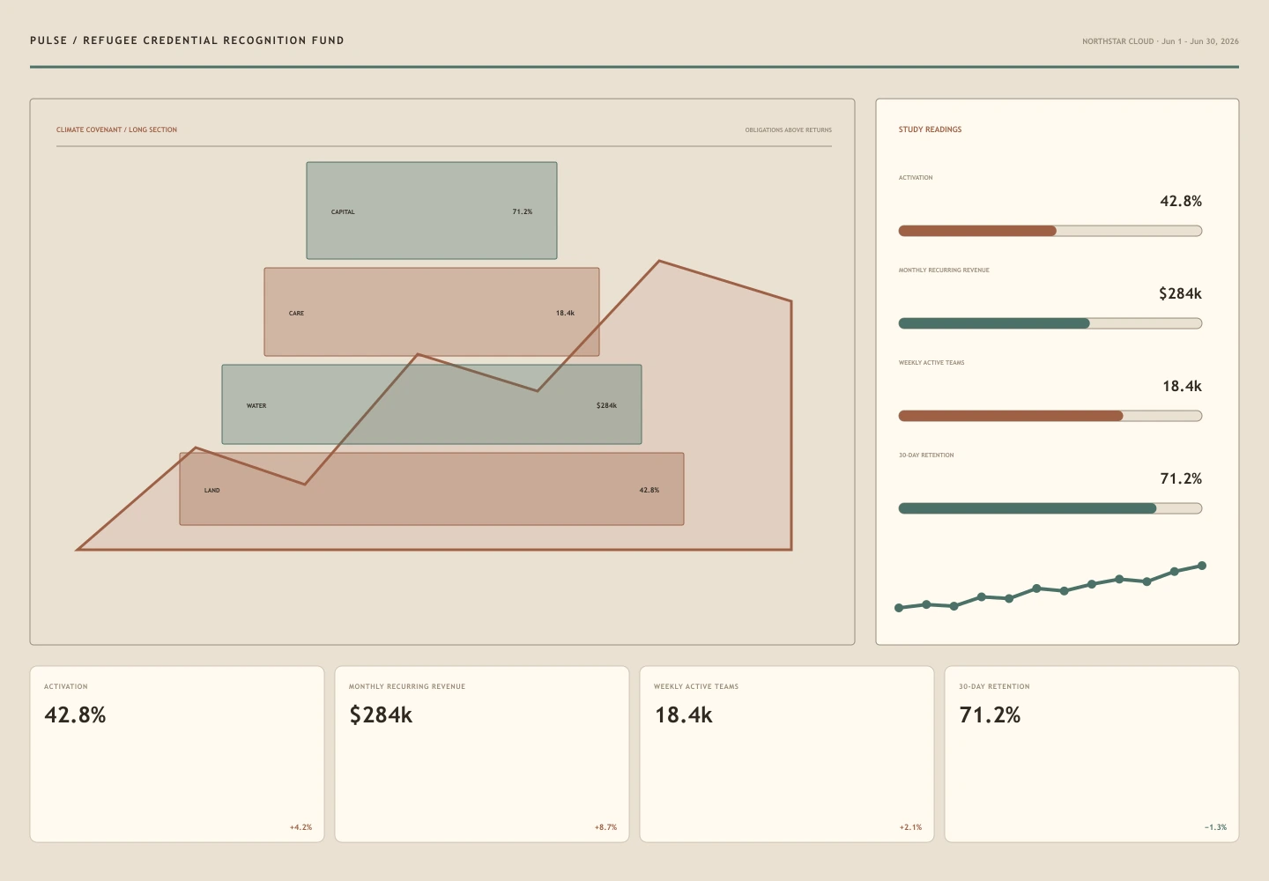Click '30-DAY RETENTION' label in Study Readings
This screenshot has height=881, width=1269.
(x=926, y=455)
